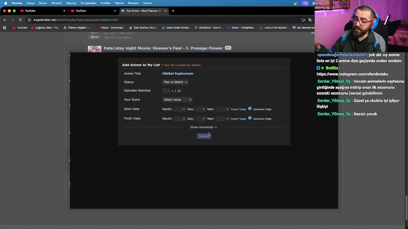408x229 pixels.
Task: Click the translate page icon
Action: click(310, 20)
